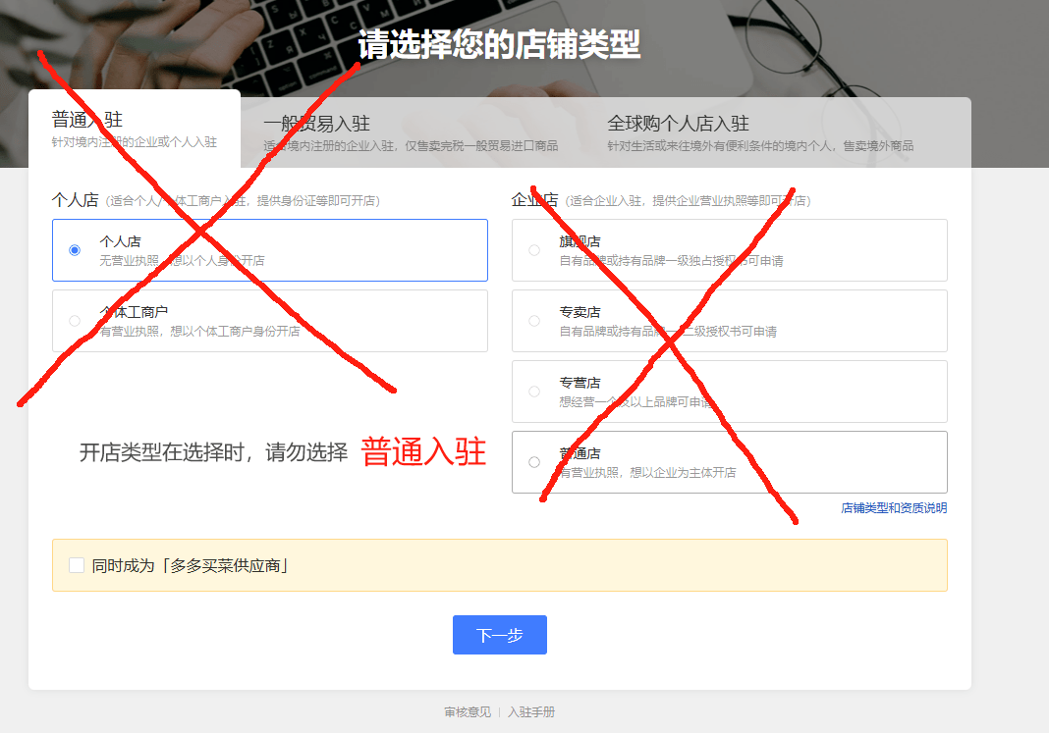This screenshot has height=733, width=1049.
Task: Check 同时成为多多买菜供应商 checkbox
Action: tap(77, 565)
